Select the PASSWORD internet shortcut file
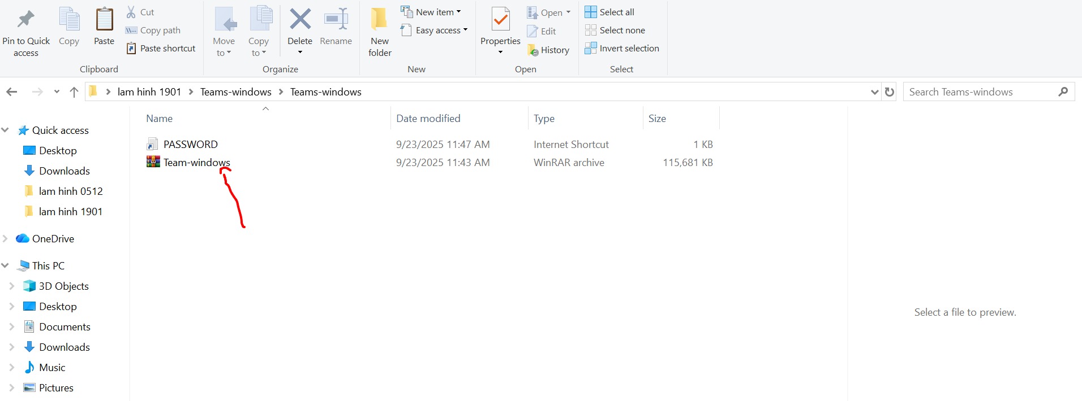The image size is (1082, 401). [190, 145]
